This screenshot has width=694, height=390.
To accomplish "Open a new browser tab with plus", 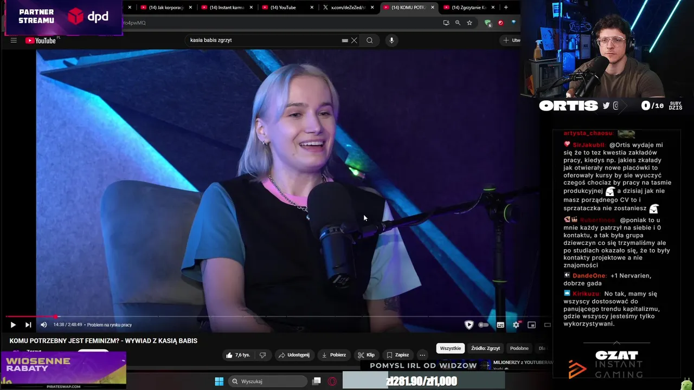I will pyautogui.click(x=506, y=8).
